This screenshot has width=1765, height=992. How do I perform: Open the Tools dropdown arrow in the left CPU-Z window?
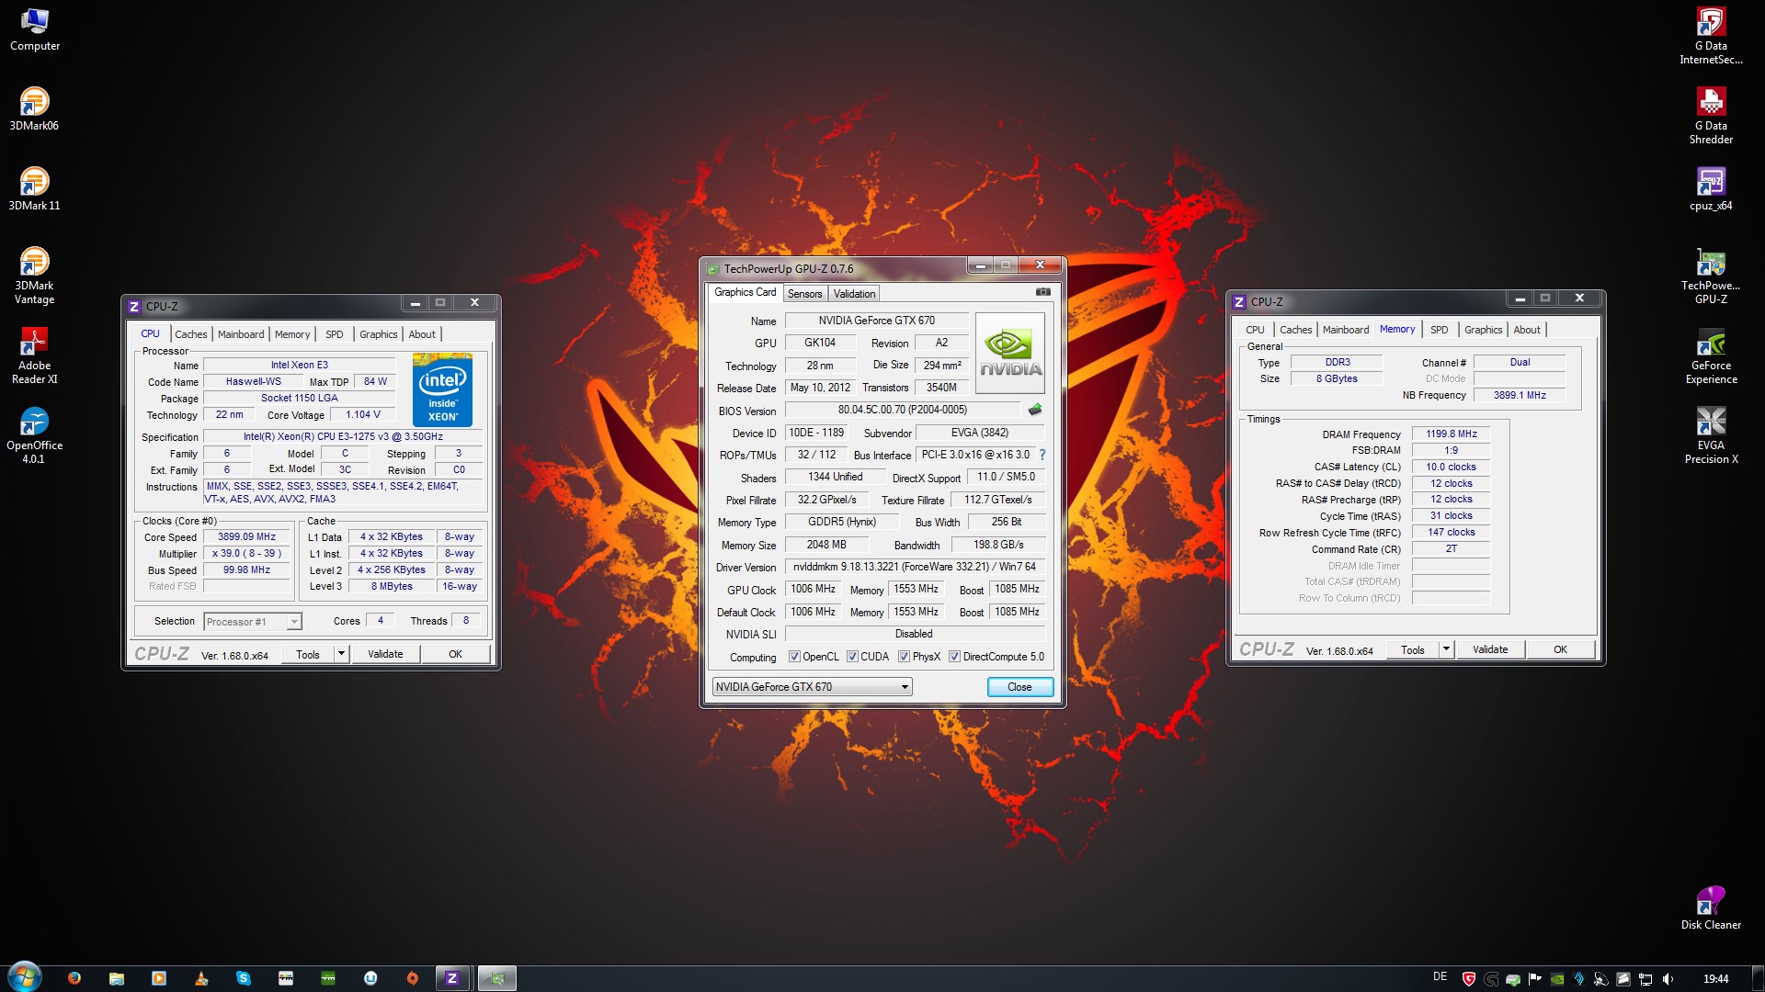point(341,654)
